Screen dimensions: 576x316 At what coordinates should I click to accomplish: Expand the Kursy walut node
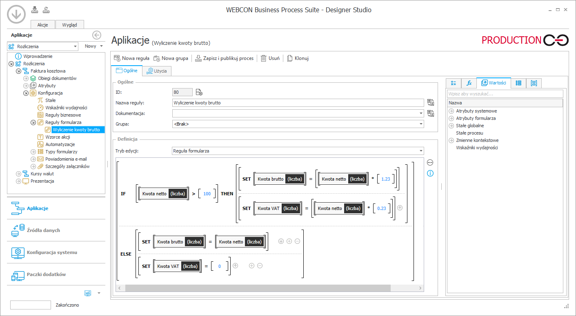pos(18,174)
